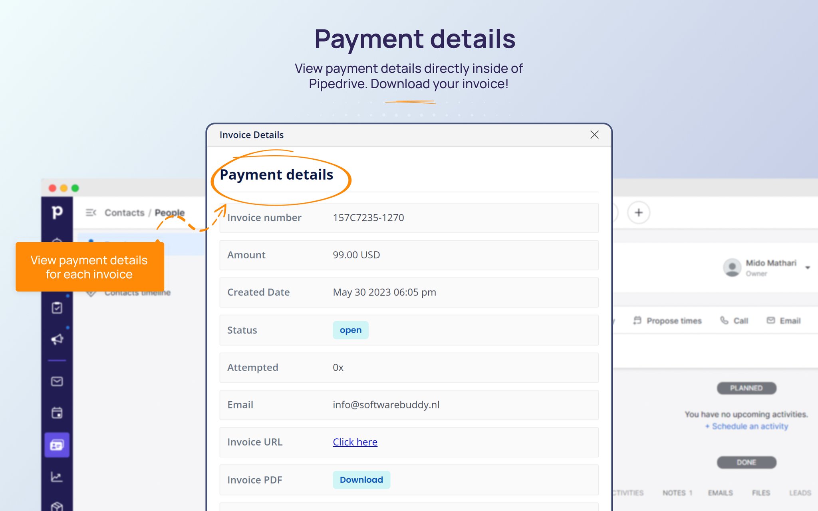
Task: Schedule an activity for this contact
Action: [x=747, y=426]
